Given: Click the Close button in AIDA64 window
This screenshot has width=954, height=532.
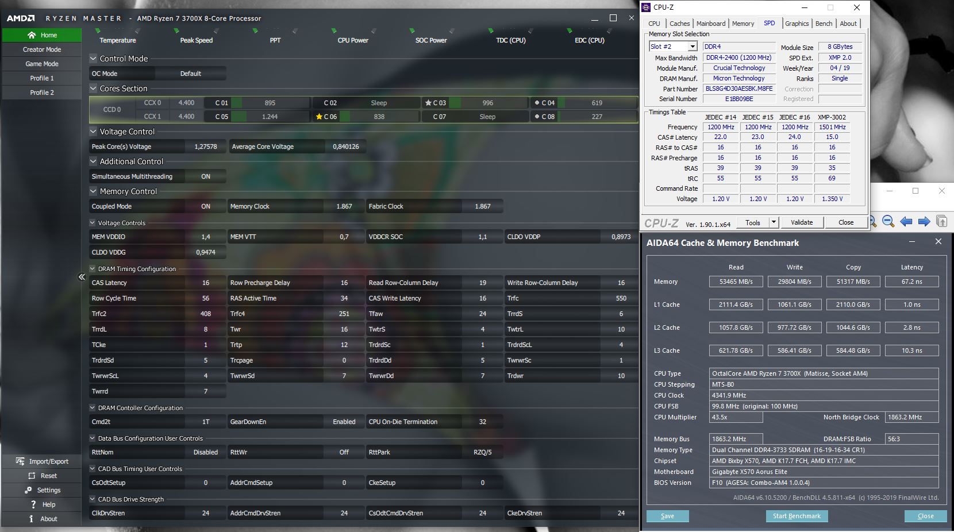Looking at the screenshot, I should pyautogui.click(x=925, y=516).
